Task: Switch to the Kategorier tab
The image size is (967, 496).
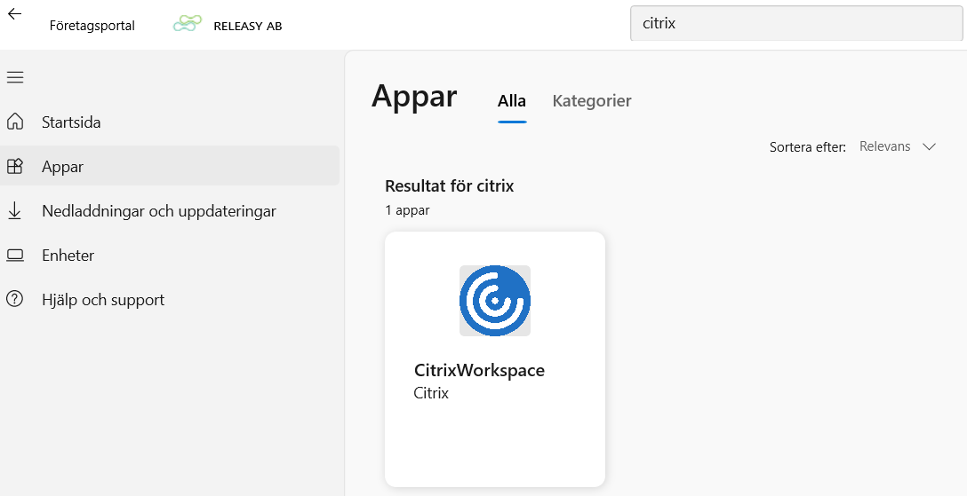Action: coord(592,101)
